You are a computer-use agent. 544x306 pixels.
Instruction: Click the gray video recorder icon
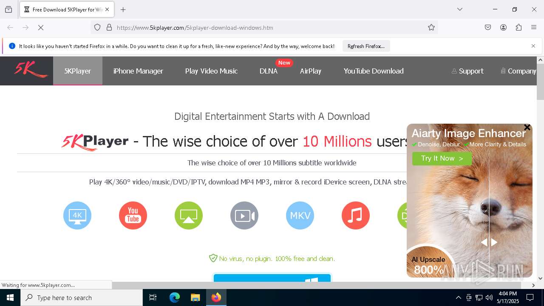pyautogui.click(x=244, y=215)
